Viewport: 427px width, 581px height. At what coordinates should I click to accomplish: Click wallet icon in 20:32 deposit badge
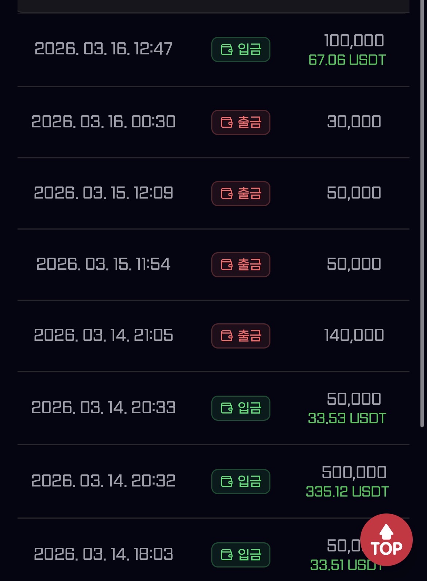coord(227,481)
